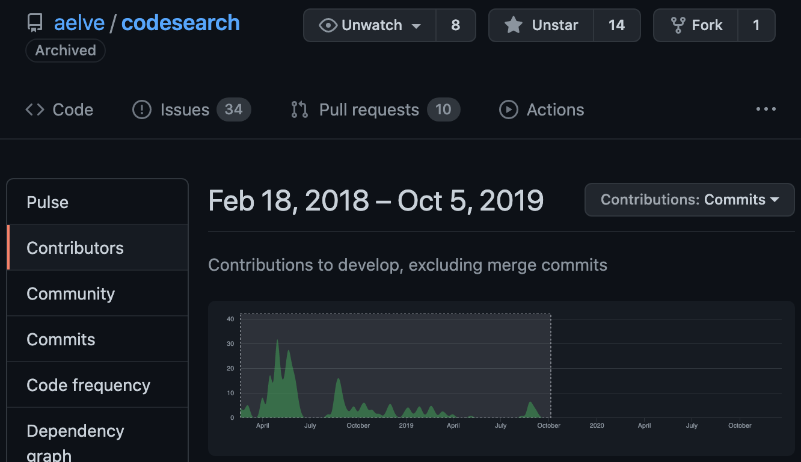Click the repository book icon

click(x=35, y=23)
